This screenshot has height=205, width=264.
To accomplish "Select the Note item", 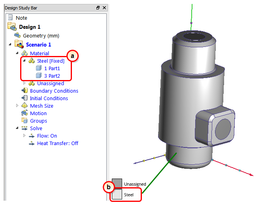I will pos(21,18).
